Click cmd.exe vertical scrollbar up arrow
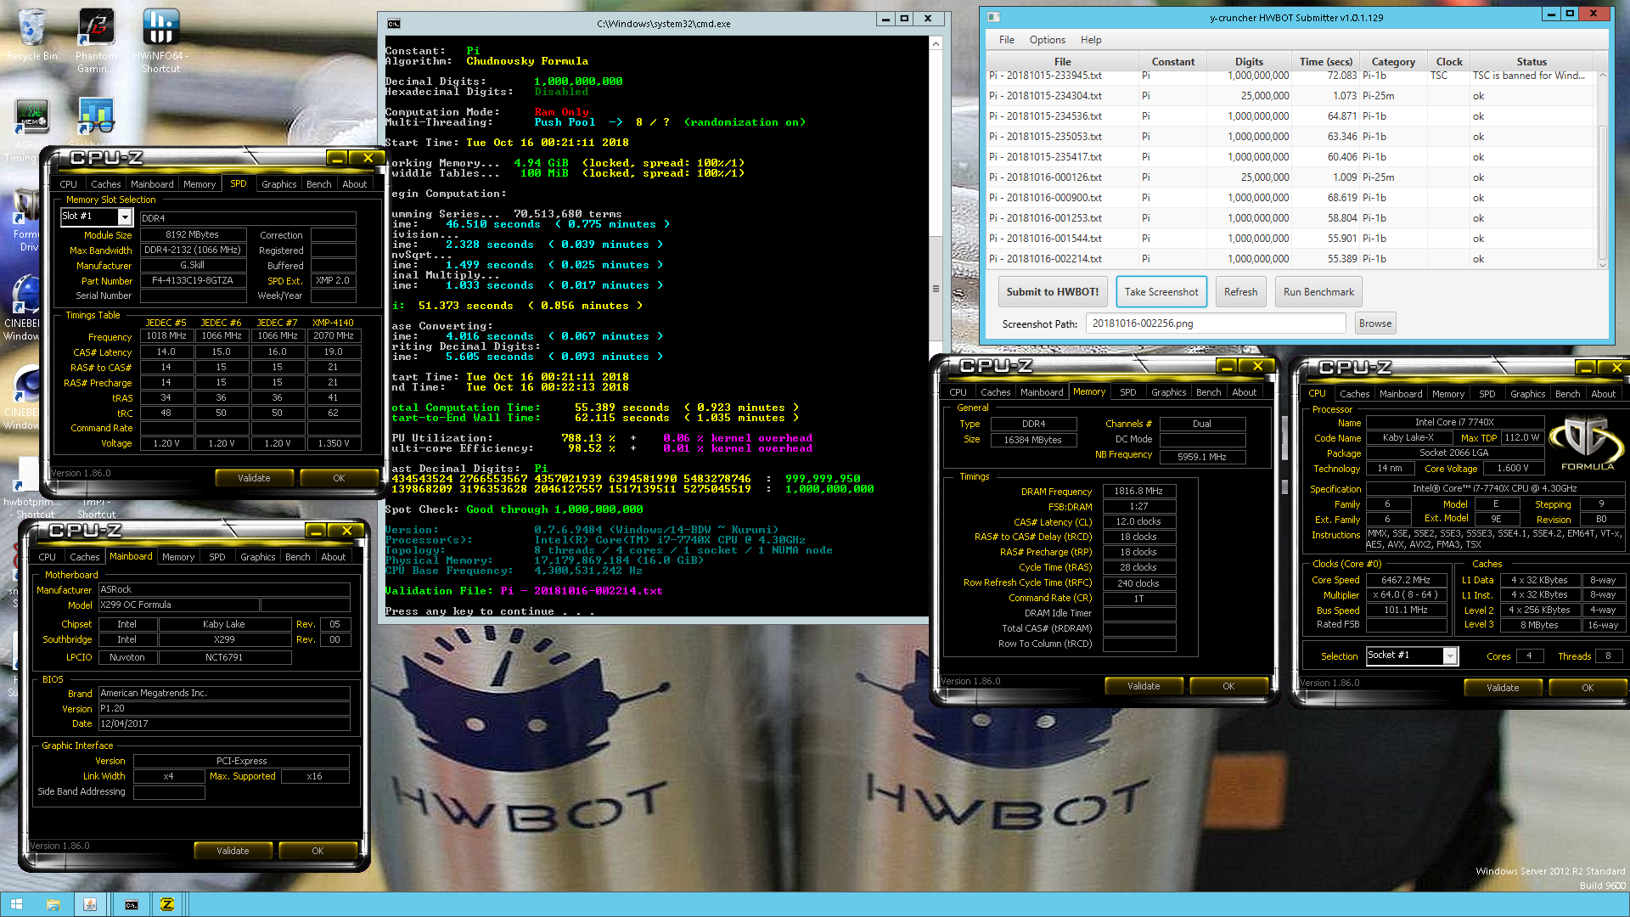 936,43
